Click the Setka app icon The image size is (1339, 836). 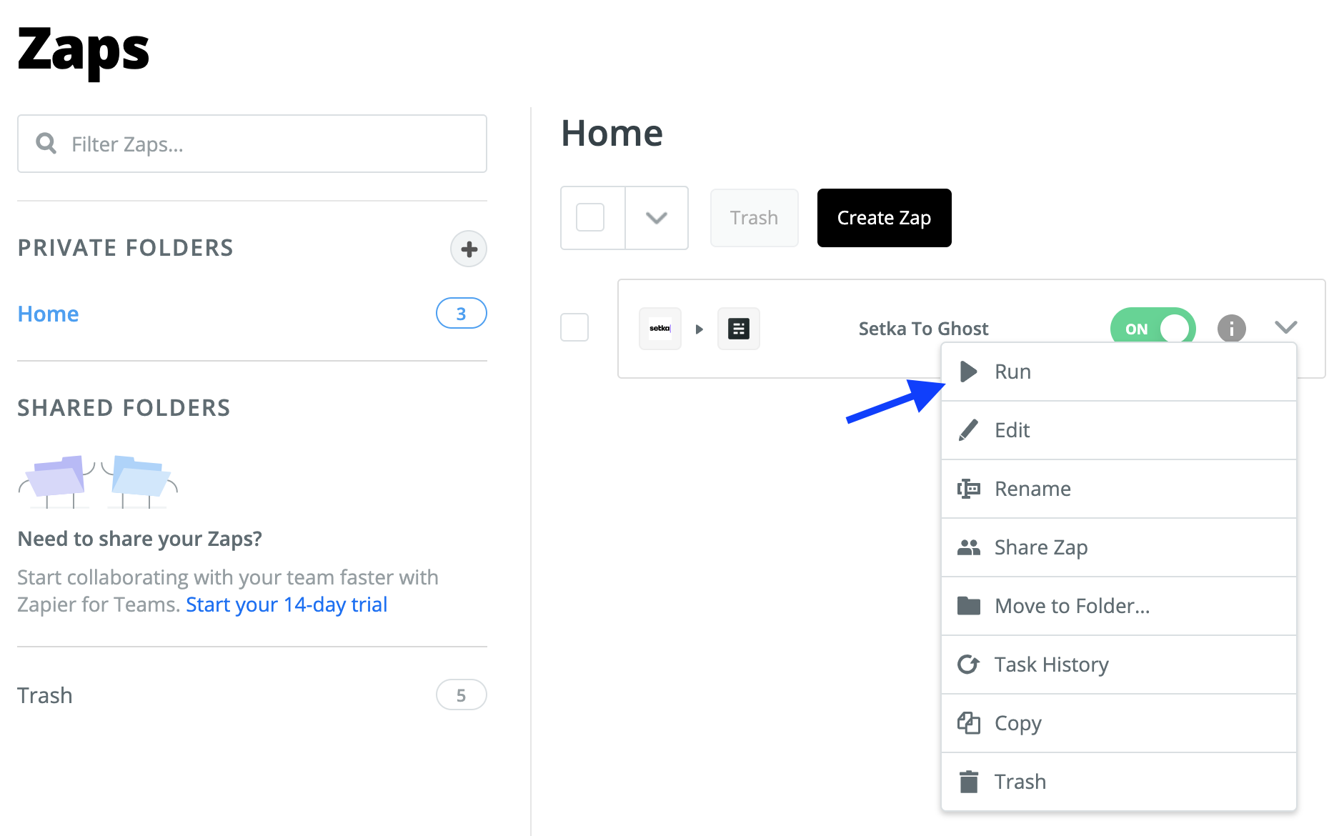(659, 329)
